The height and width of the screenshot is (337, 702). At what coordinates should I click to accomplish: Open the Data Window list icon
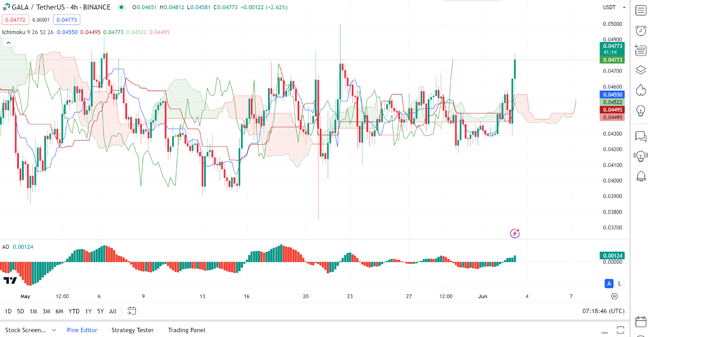tap(641, 50)
